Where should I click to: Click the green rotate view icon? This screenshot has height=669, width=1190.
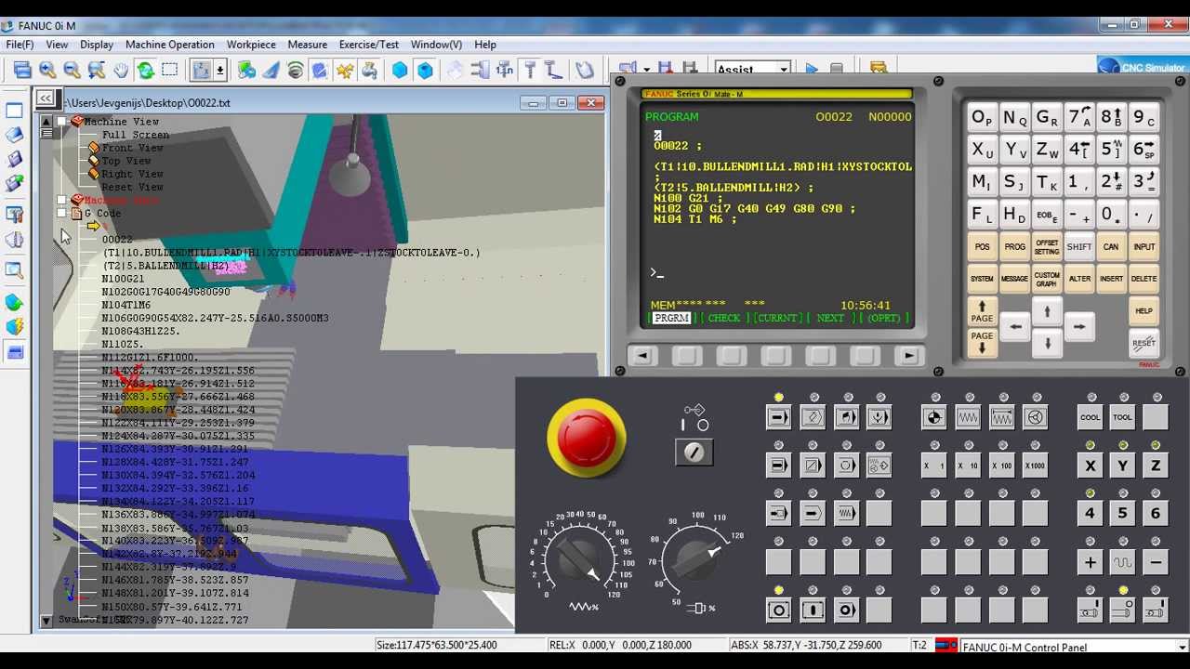click(146, 71)
